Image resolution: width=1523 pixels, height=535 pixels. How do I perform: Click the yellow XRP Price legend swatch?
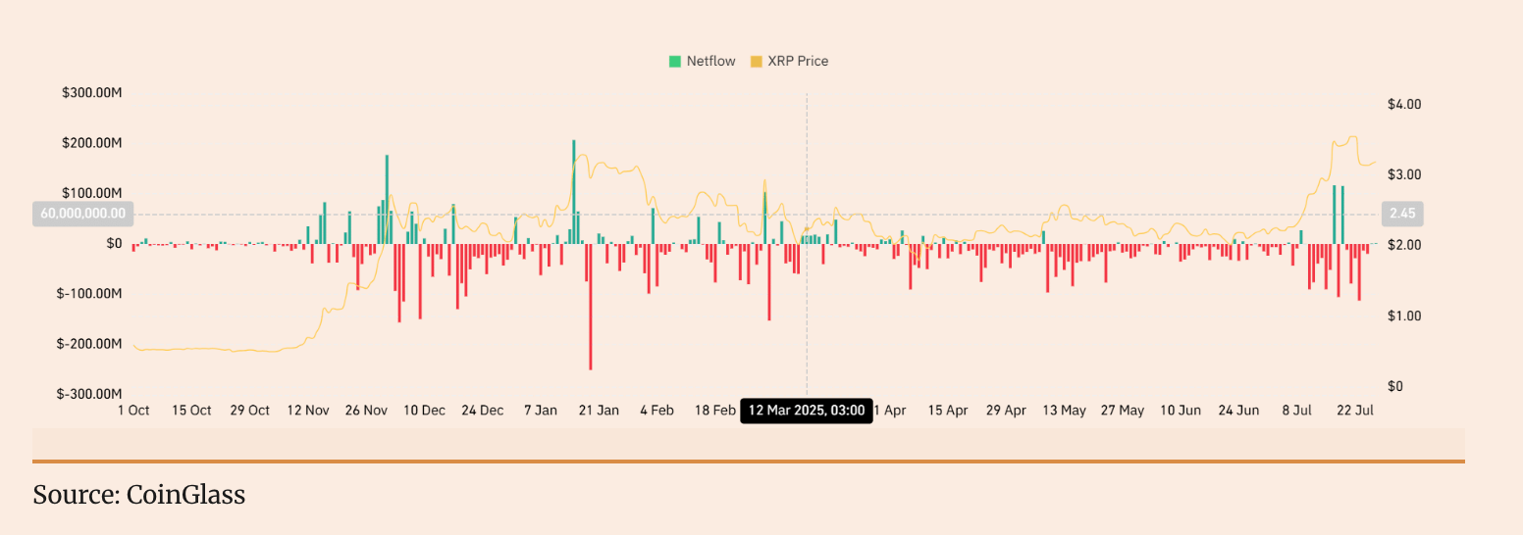[756, 61]
